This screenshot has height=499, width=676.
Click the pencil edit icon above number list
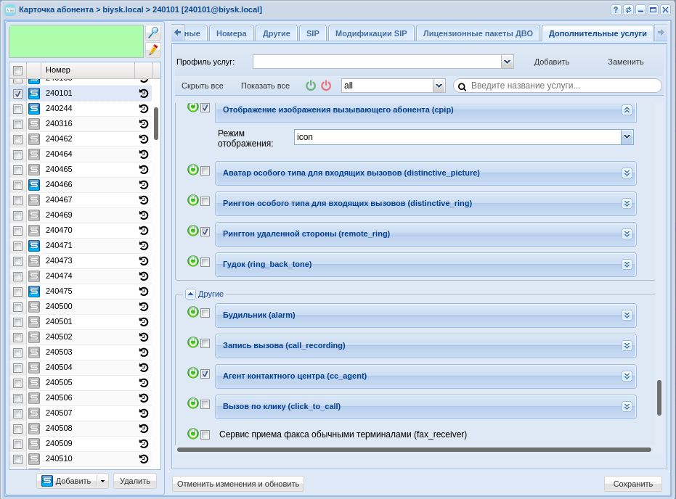(152, 49)
